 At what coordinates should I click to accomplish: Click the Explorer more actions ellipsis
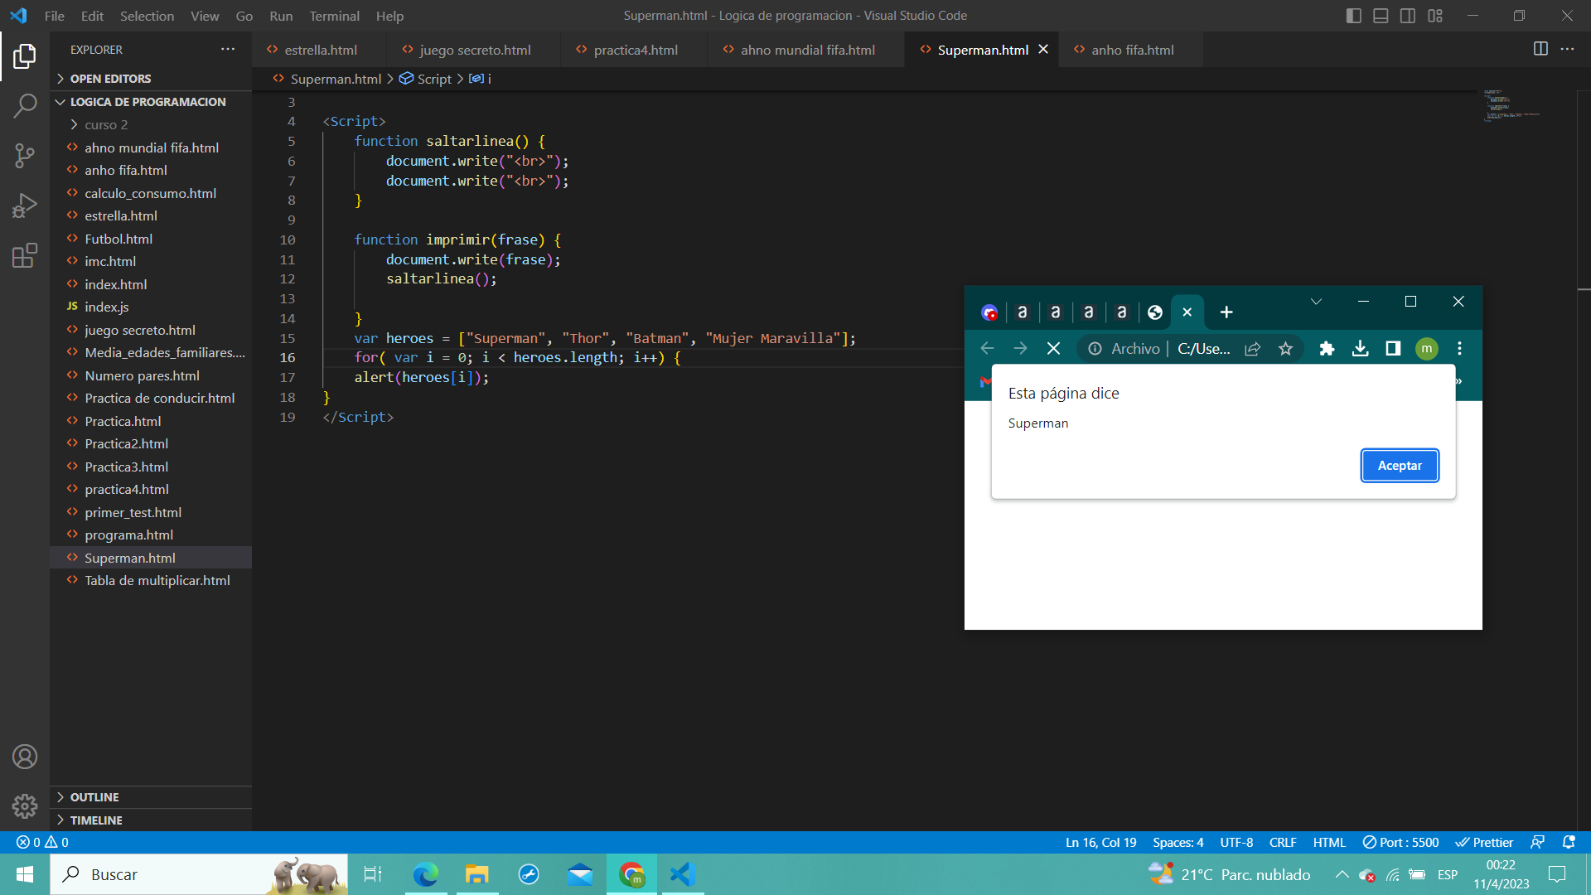(228, 50)
